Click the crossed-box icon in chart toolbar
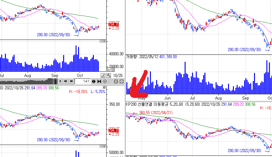The image size is (272, 157). pyautogui.click(x=121, y=81)
